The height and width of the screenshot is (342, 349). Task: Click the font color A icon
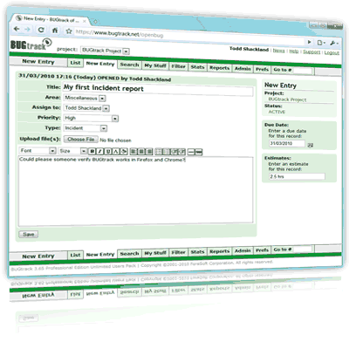(116, 151)
